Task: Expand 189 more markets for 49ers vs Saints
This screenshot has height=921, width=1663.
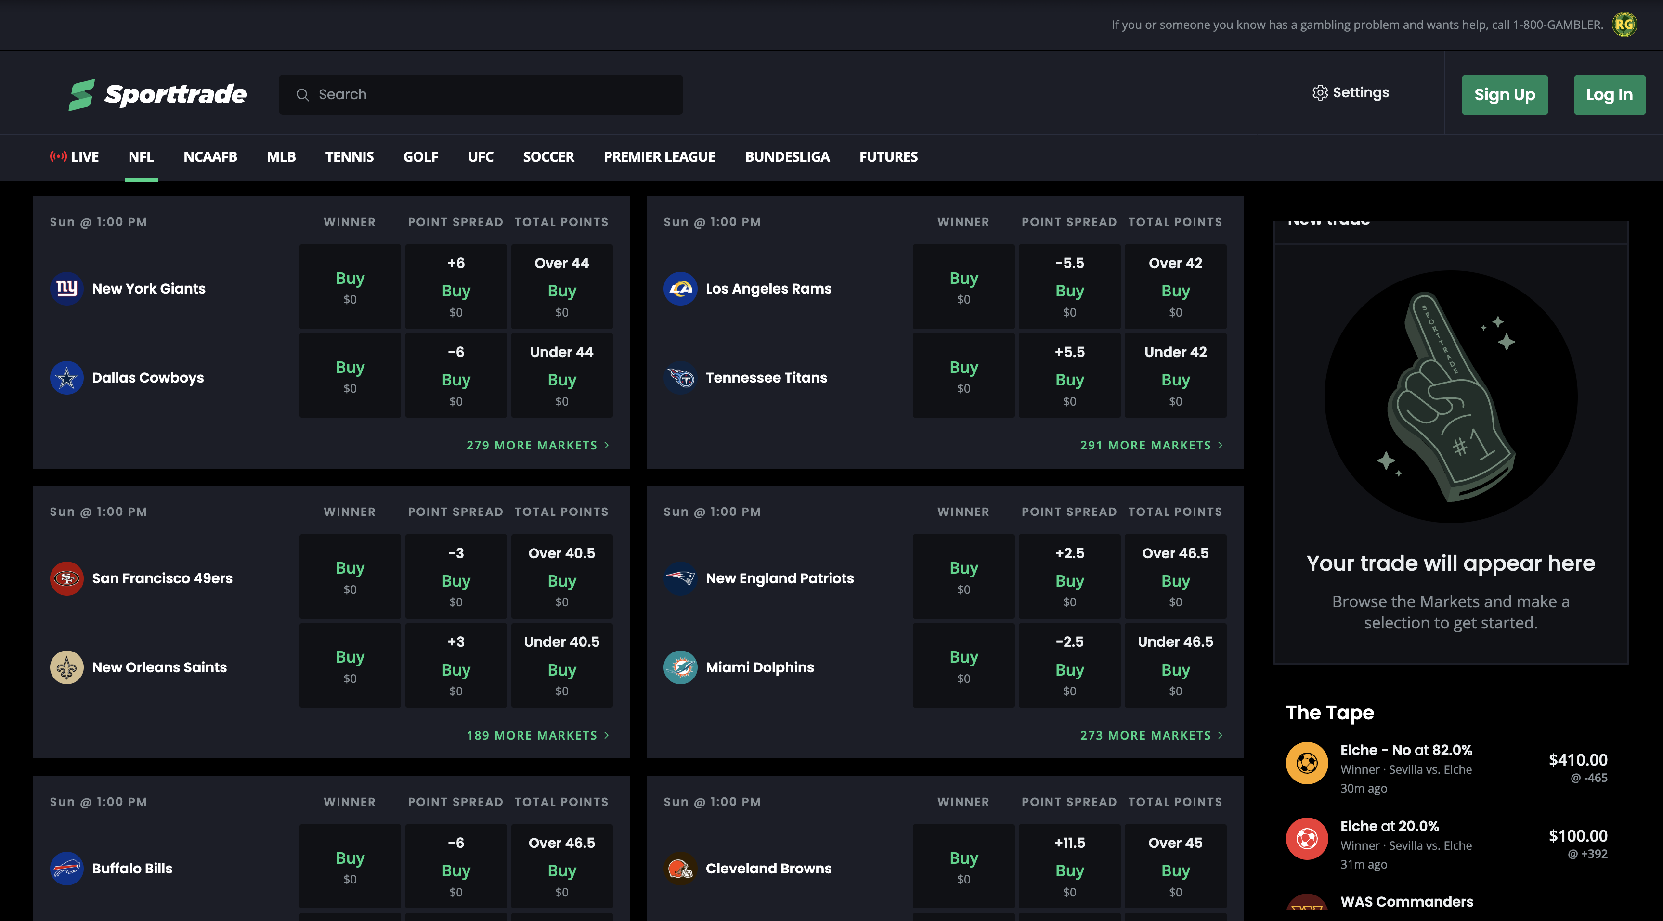Action: pos(538,735)
